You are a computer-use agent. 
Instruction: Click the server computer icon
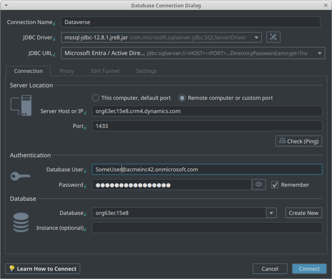21,105
